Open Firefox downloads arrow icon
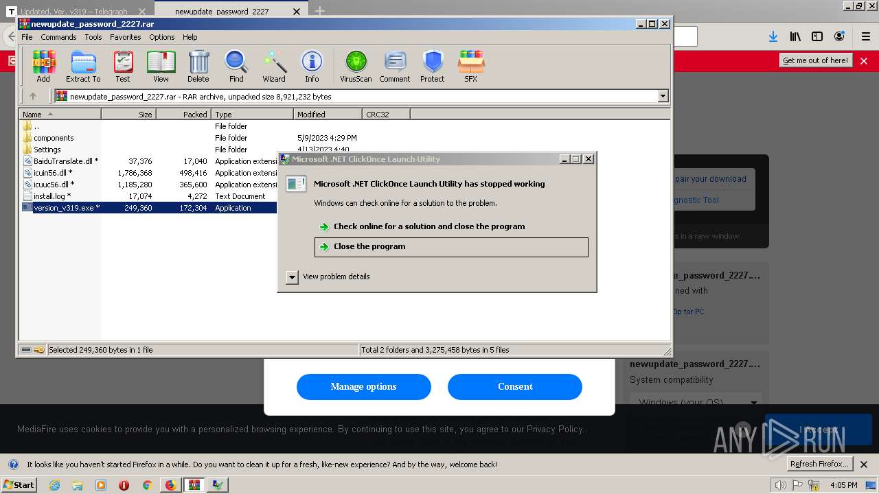The image size is (879, 494). [773, 36]
